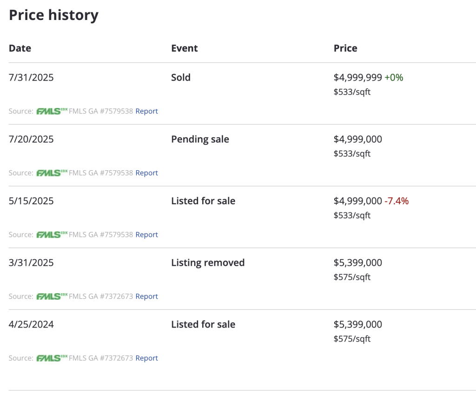This screenshot has height=402, width=476.
Task: Report the 5/15/2025 Listed for sale source
Action: click(146, 235)
